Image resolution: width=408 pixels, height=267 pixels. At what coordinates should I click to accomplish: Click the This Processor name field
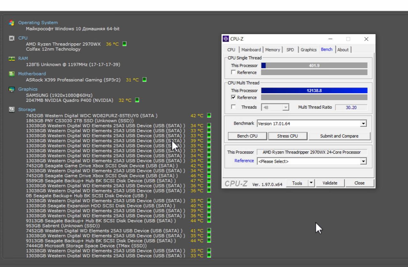pyautogui.click(x=312, y=152)
